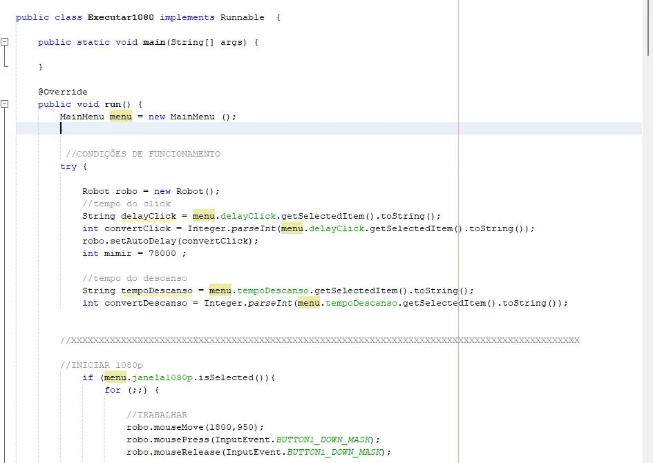Click the for (;;) loop statement

coord(131,390)
